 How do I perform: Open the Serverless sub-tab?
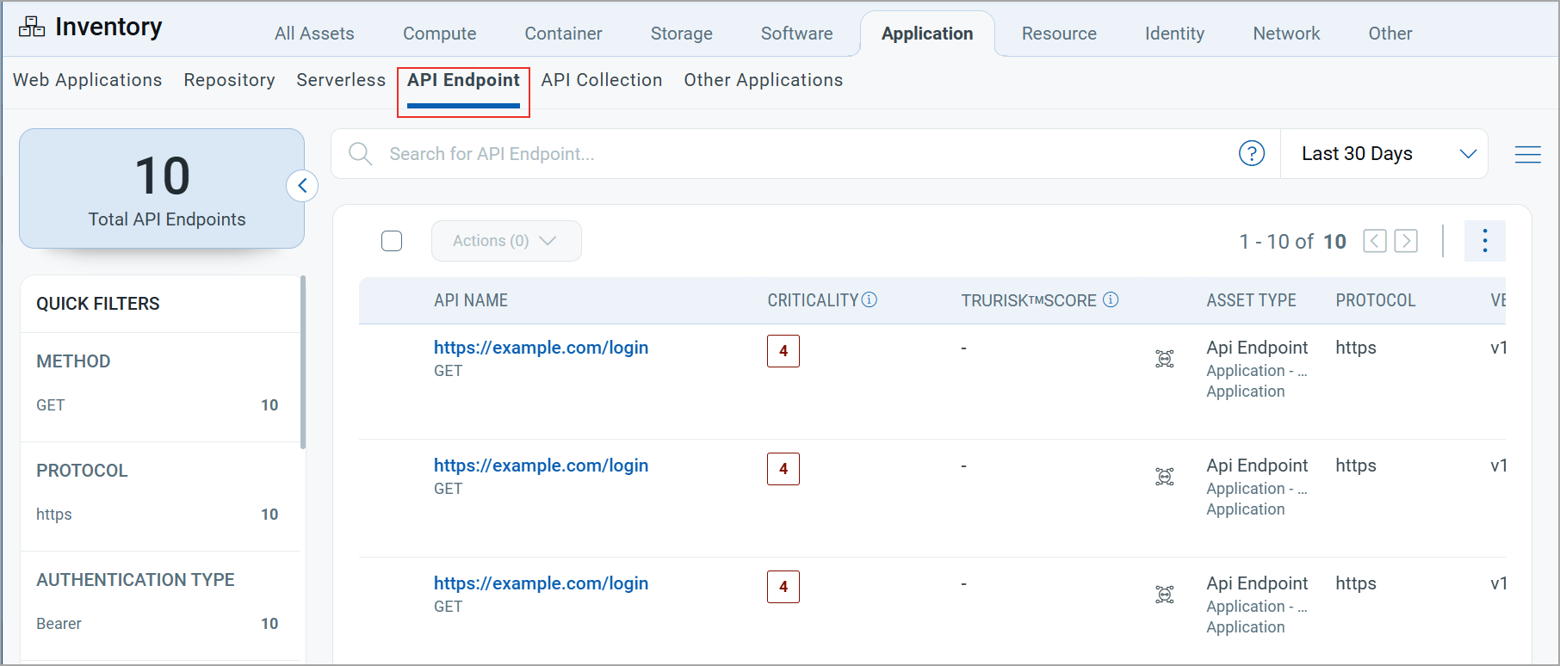341,80
